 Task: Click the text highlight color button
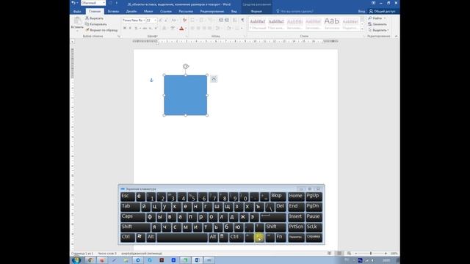point(173,28)
